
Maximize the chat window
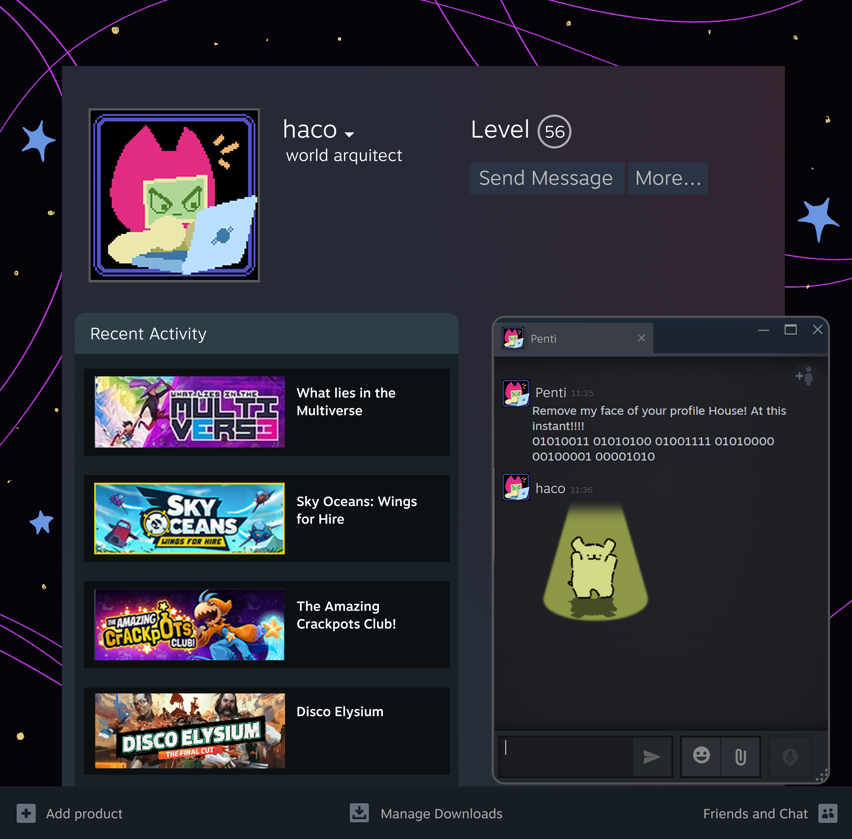[x=790, y=330]
